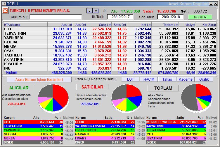The image size is (220, 147).
Task: Select the YAPIKREDI row in the table
Action: coord(110,38)
